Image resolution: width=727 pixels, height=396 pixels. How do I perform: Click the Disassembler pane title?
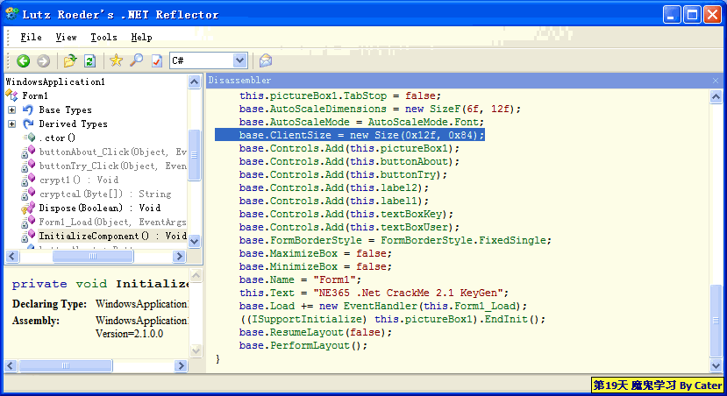[x=239, y=81]
